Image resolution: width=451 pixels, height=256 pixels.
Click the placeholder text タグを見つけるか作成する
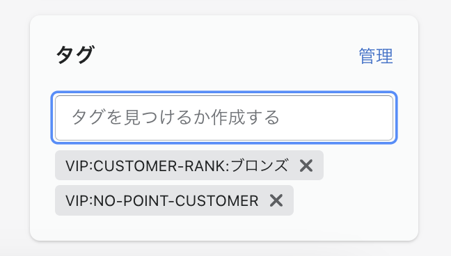coord(175,118)
